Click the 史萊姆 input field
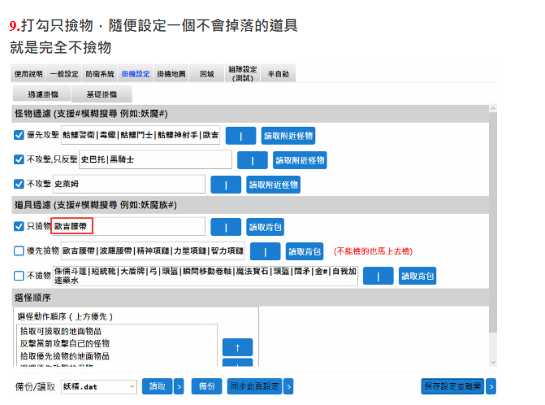This screenshot has height=405, width=545. (129, 184)
